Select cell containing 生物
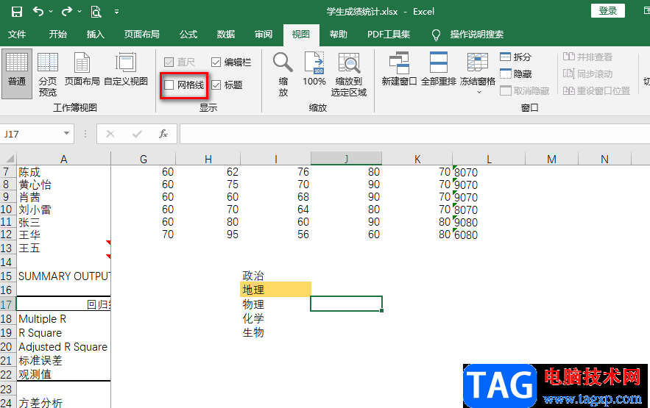The height and width of the screenshot is (408, 650). pos(275,332)
